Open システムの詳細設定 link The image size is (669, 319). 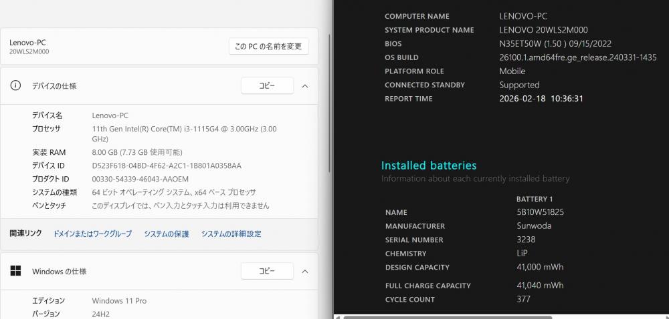pyautogui.click(x=231, y=234)
